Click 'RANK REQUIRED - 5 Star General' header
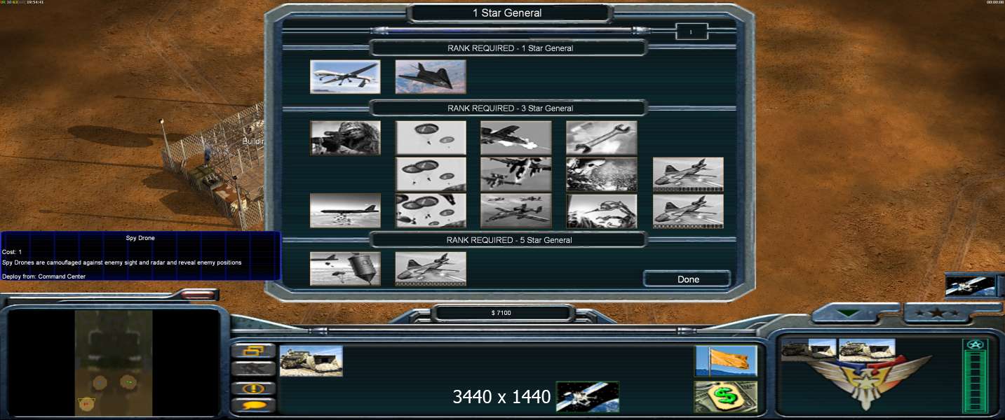The width and height of the screenshot is (1005, 420). 510,240
